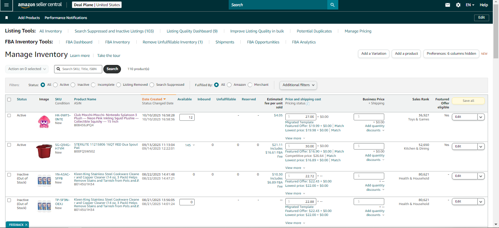
Task: Click the Deal Plane | United States account switcher
Action: pos(97,5)
